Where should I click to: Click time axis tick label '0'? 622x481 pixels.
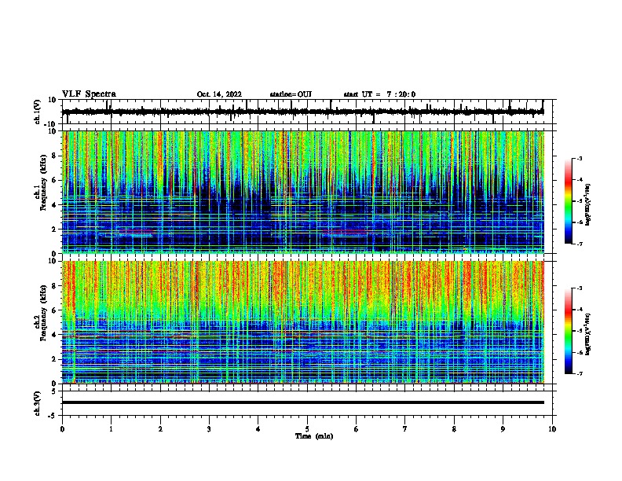(x=62, y=429)
